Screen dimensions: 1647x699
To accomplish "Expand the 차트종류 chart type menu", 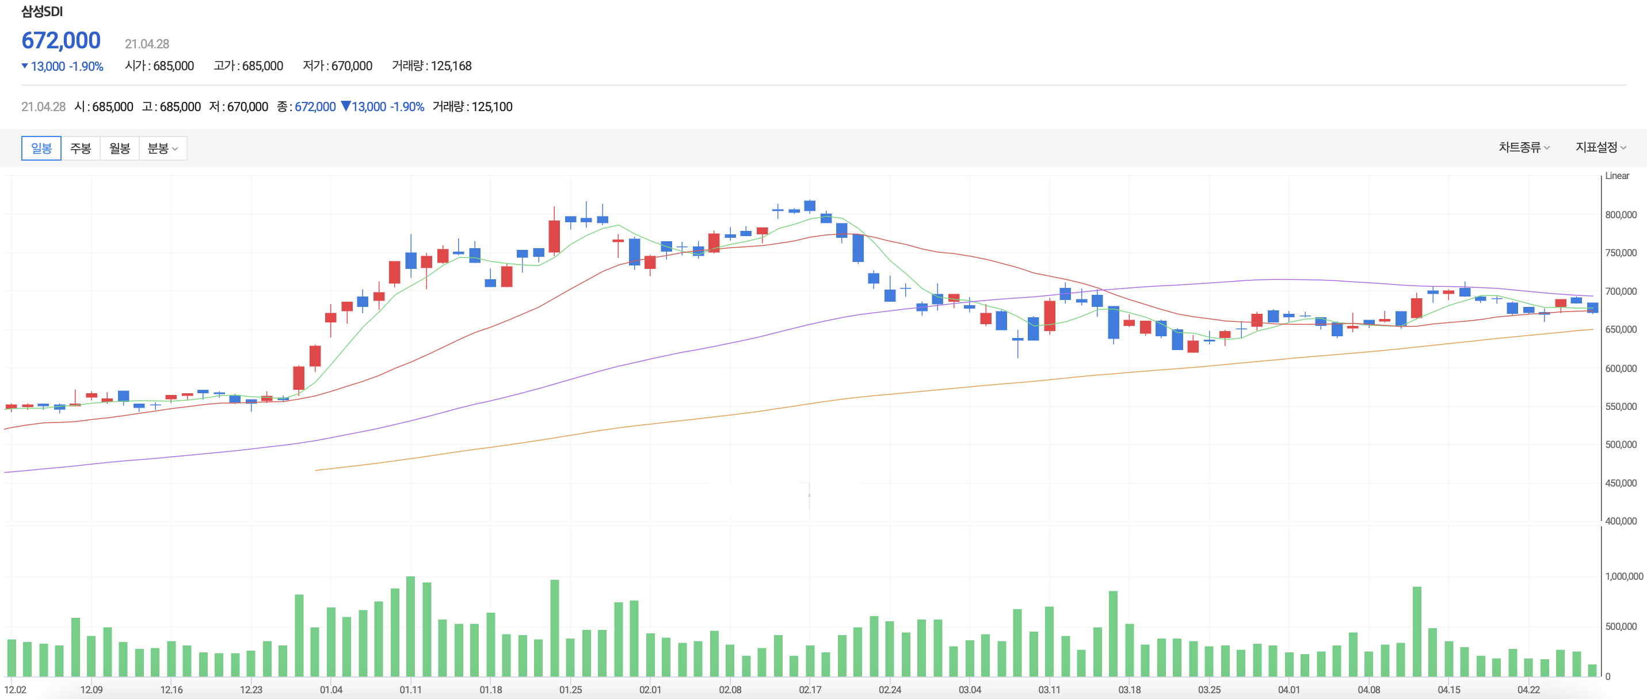I will [1524, 148].
